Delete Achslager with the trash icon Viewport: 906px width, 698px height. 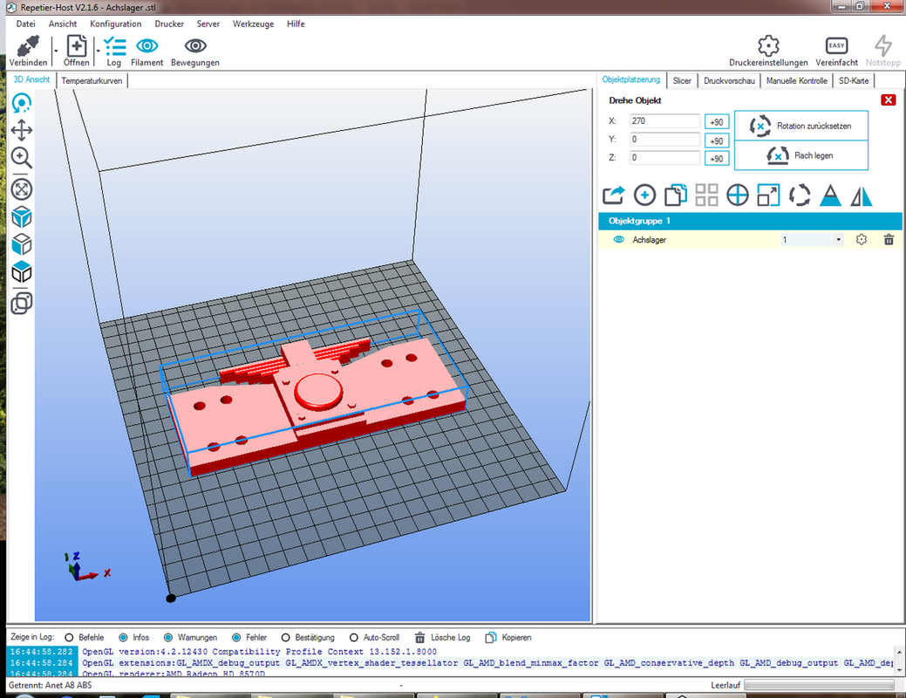(889, 239)
